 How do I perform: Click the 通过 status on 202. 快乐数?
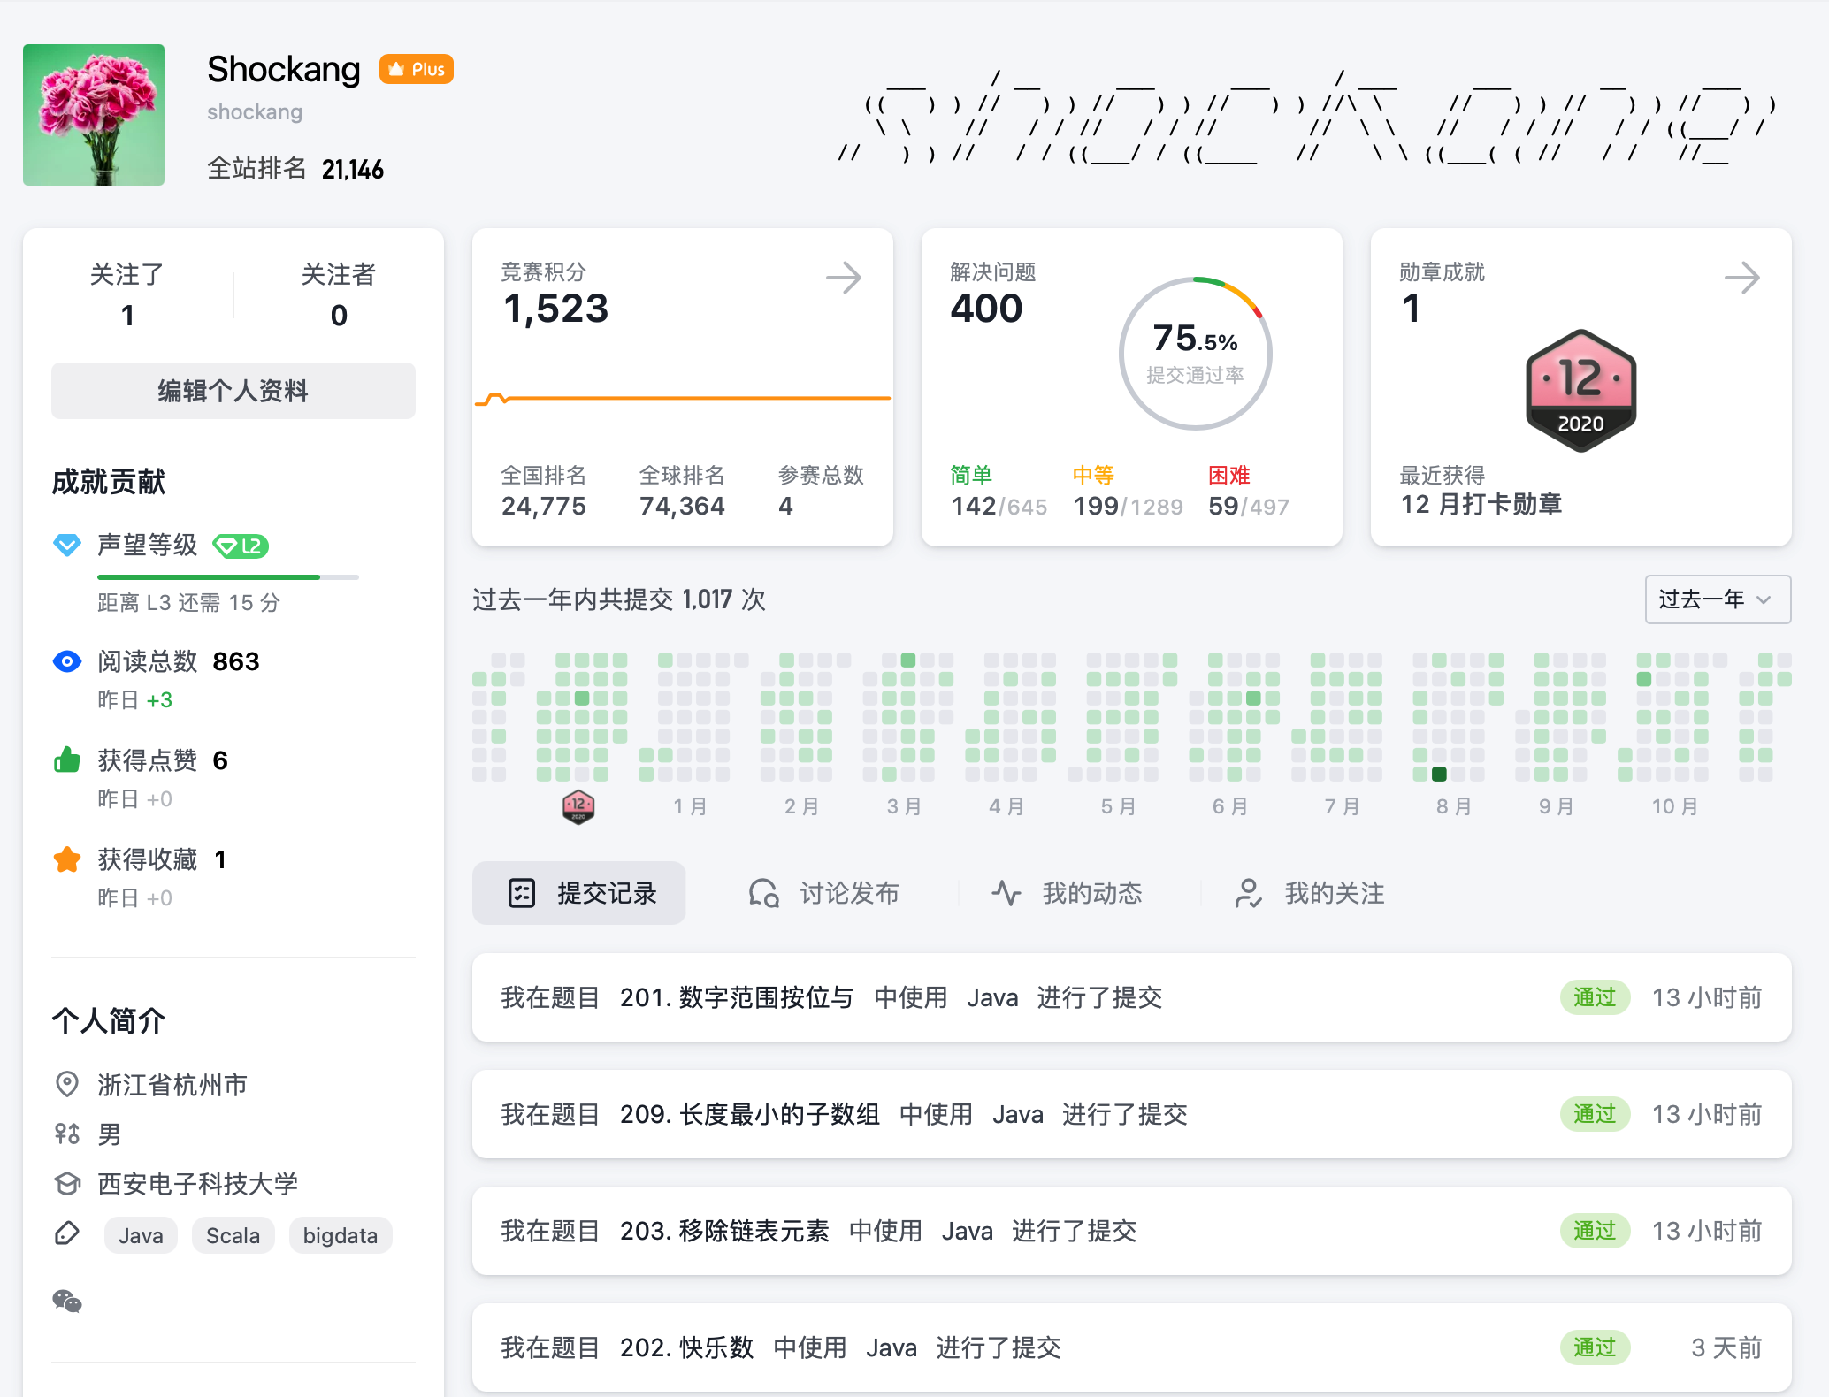click(x=1595, y=1347)
